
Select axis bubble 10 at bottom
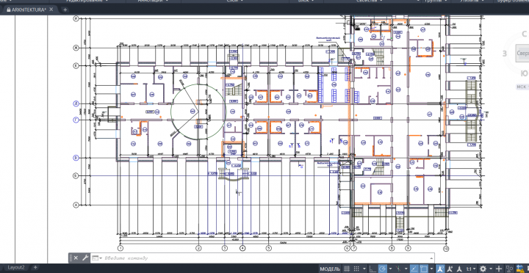(446, 248)
